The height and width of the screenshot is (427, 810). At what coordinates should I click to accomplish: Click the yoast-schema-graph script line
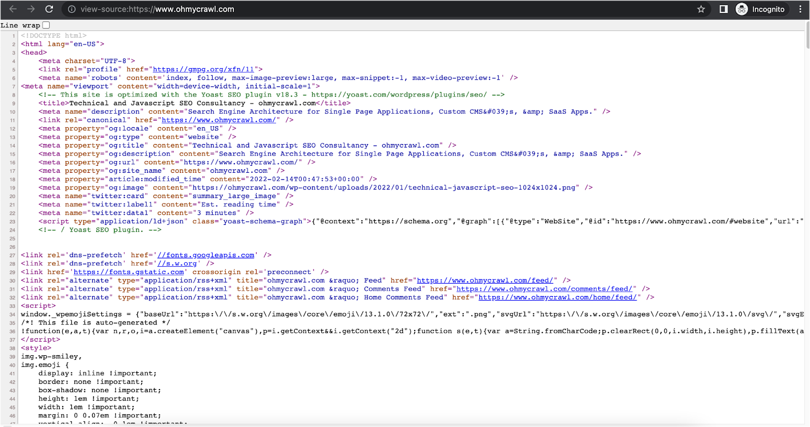click(421, 221)
